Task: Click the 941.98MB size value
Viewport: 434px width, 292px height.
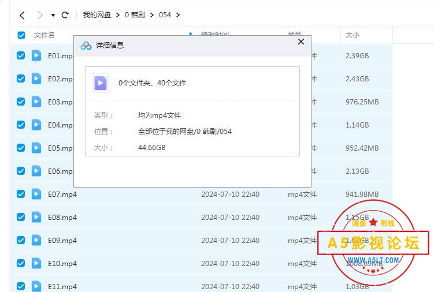Action: (x=362, y=194)
